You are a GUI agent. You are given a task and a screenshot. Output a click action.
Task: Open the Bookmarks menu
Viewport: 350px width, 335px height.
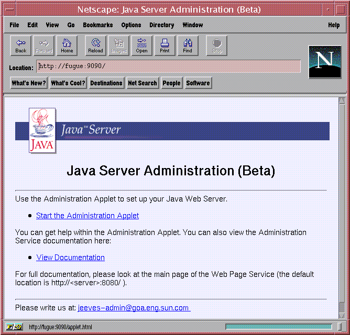[98, 25]
